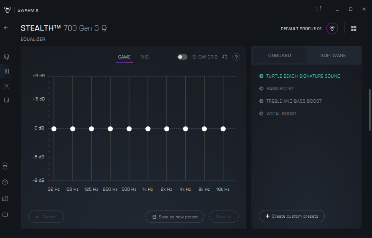Click Save as new preset button
Viewport: 372px width, 238px height.
(x=175, y=217)
